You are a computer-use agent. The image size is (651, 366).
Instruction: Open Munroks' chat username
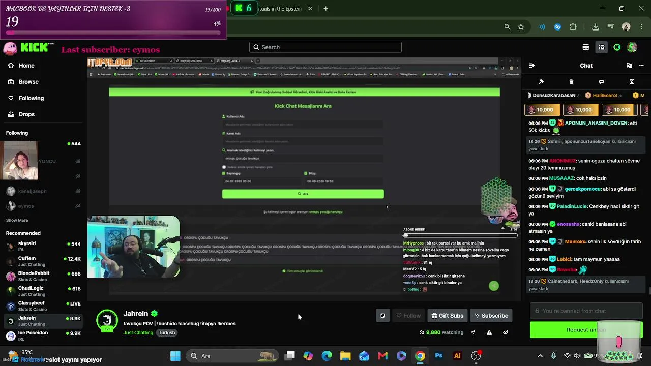(x=575, y=241)
